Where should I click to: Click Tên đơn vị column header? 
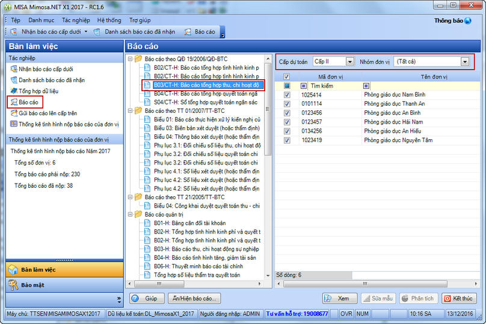coord(421,77)
